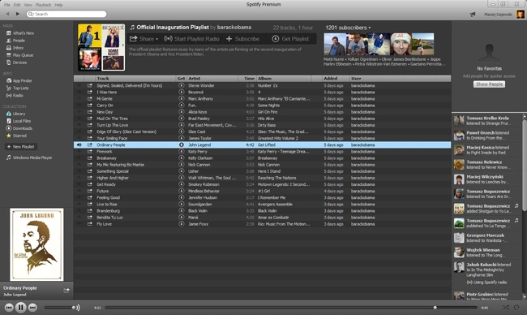527x315 pixels.
Task: Star the New Day track
Action: point(79,112)
